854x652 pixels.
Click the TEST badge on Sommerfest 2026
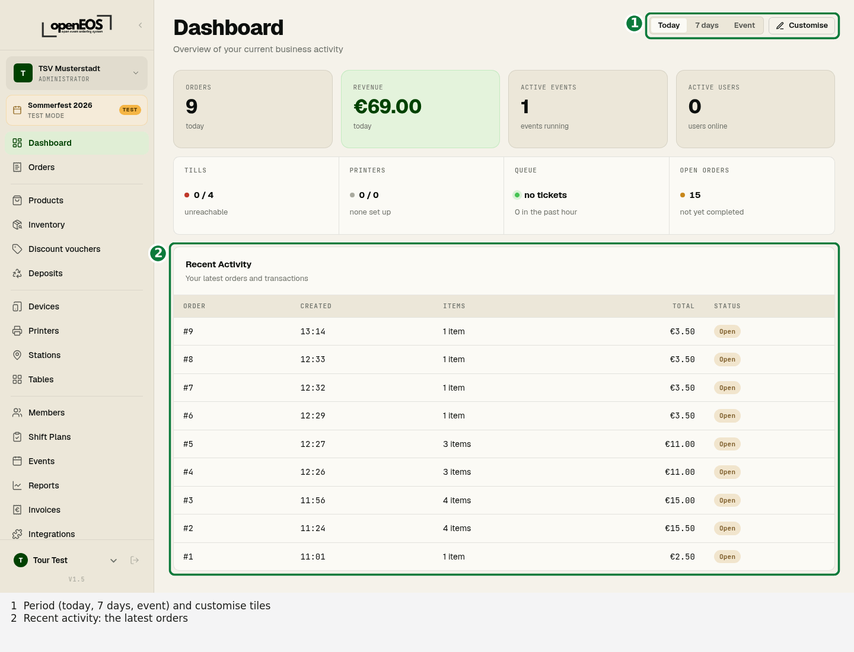coord(130,110)
